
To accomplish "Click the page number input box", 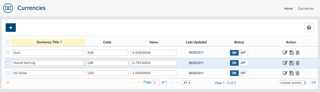I will click(x=156, y=83).
